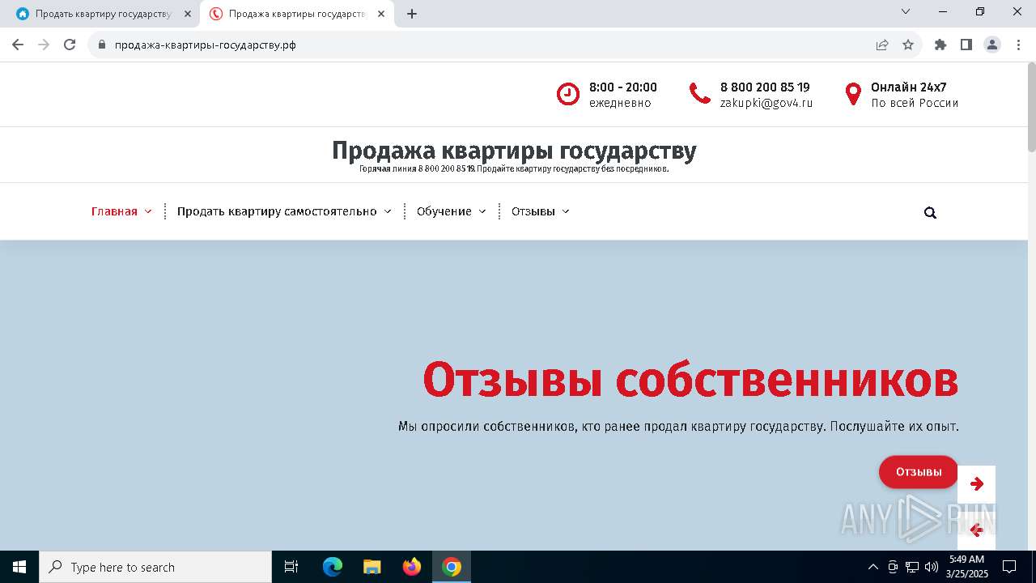Go to previous slide with left arrow

click(976, 530)
